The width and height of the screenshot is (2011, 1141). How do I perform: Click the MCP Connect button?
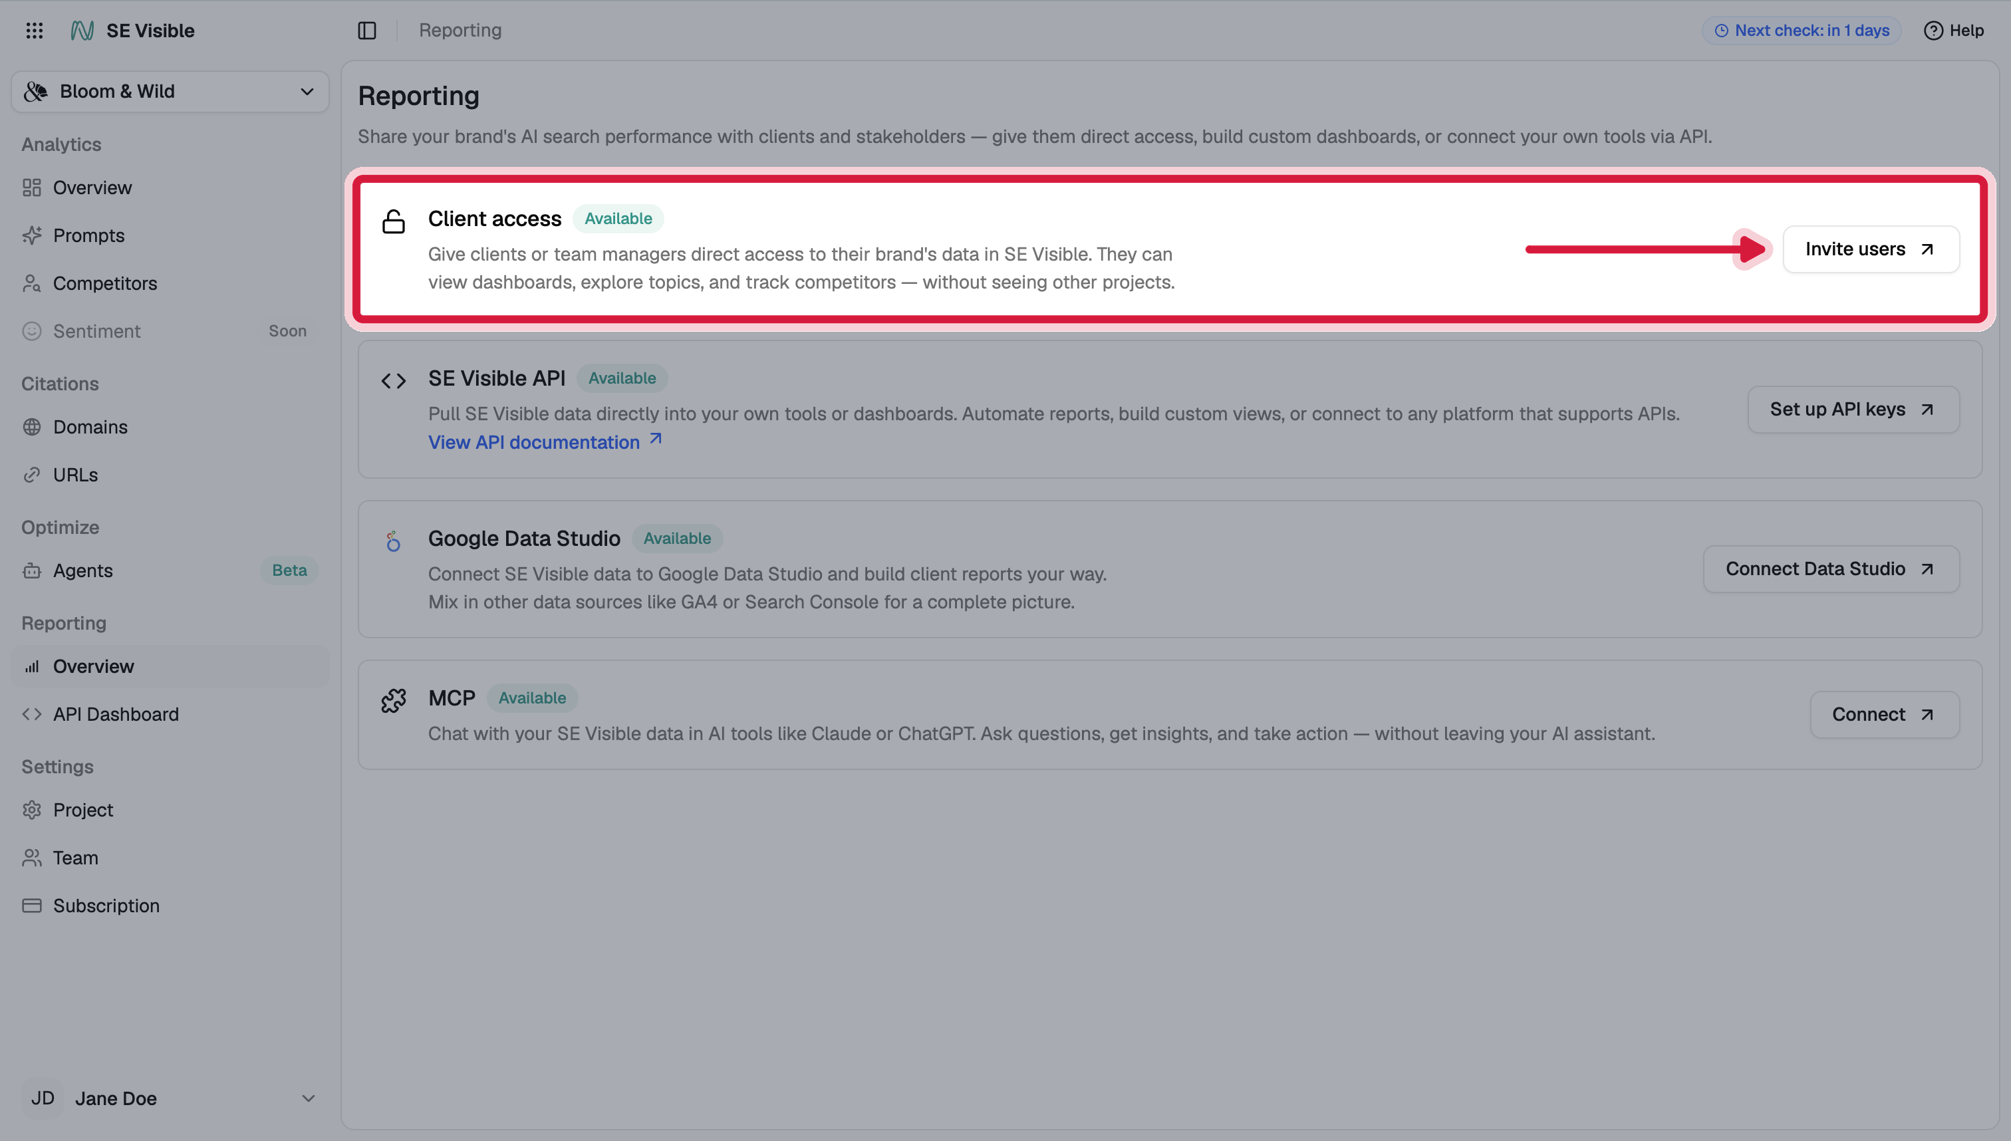[x=1884, y=714]
